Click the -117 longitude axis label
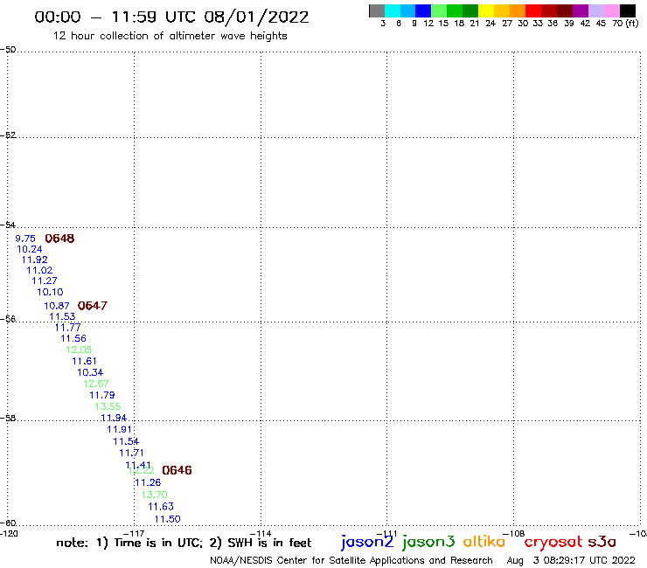This screenshot has width=647, height=568. (134, 534)
